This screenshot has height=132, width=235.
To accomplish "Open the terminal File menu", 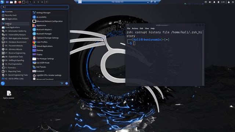I will [129, 29].
